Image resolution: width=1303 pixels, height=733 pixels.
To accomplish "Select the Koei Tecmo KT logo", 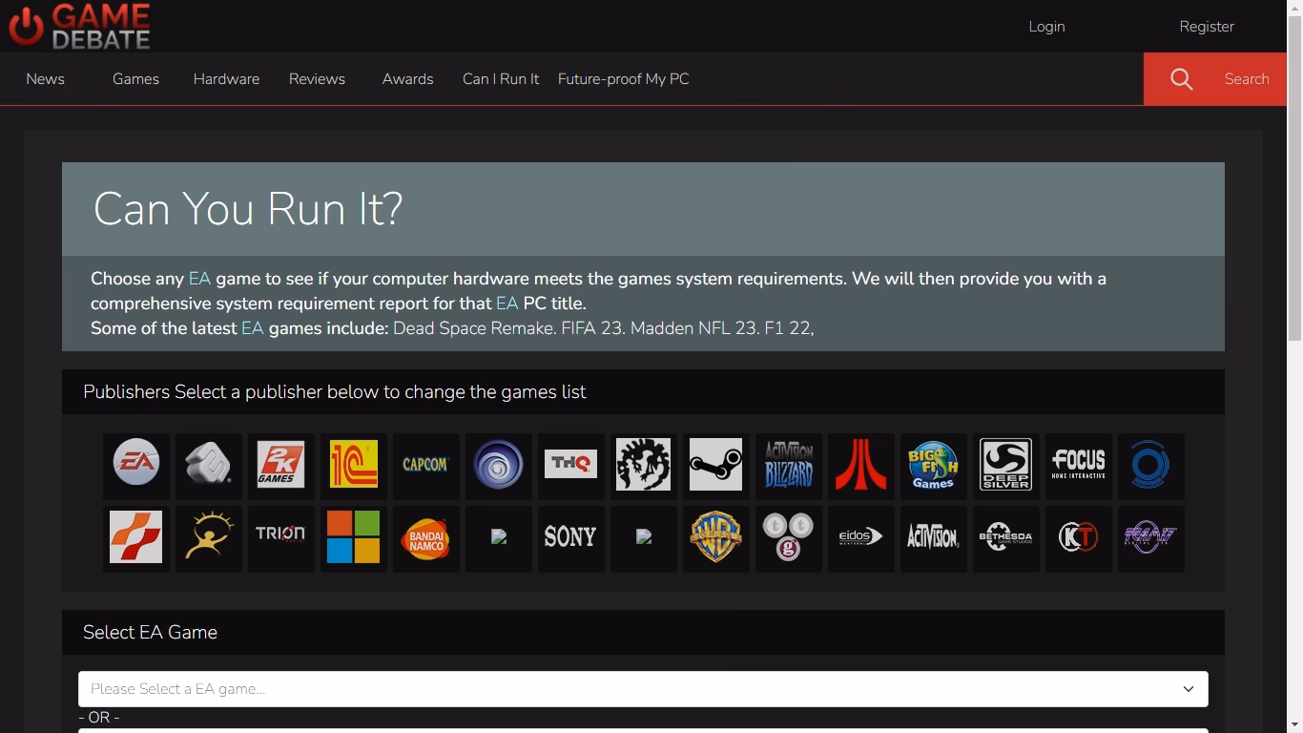I will 1079,537.
